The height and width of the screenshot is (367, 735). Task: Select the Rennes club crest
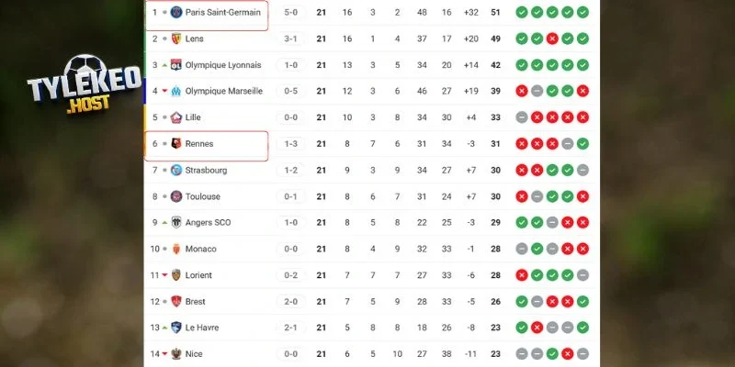pos(176,144)
